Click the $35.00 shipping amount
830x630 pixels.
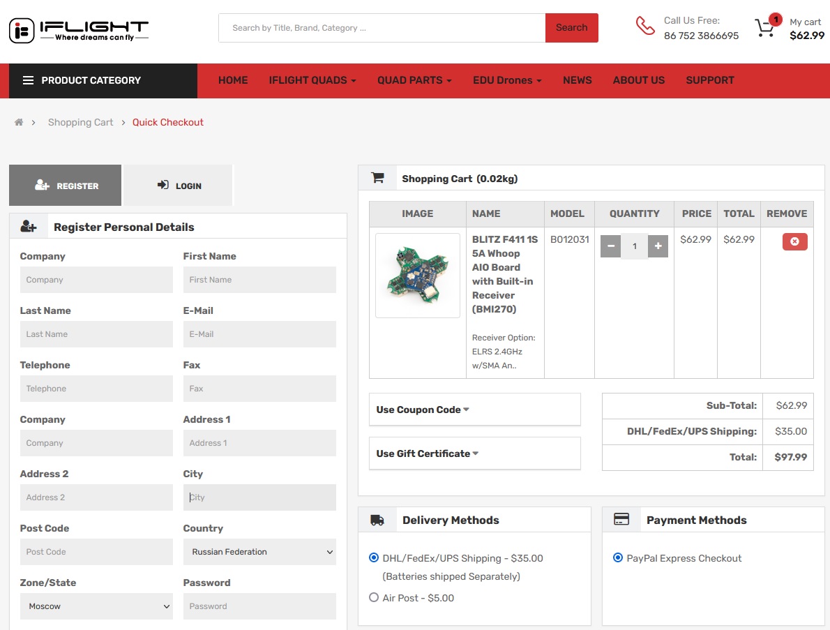pyautogui.click(x=791, y=431)
